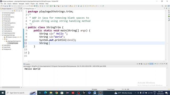This screenshot has height=95, width=170.
Task: Toggle comment folding at line 2
Action: click(x=27, y=15)
